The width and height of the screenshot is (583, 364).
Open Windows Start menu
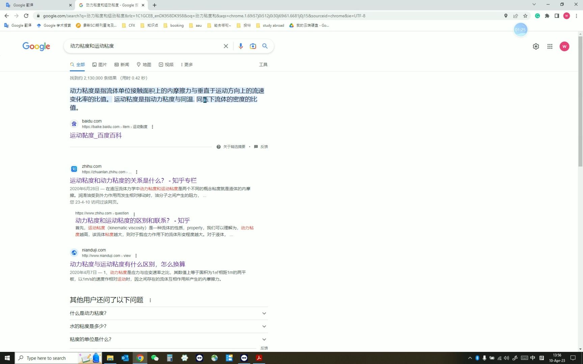point(7,358)
